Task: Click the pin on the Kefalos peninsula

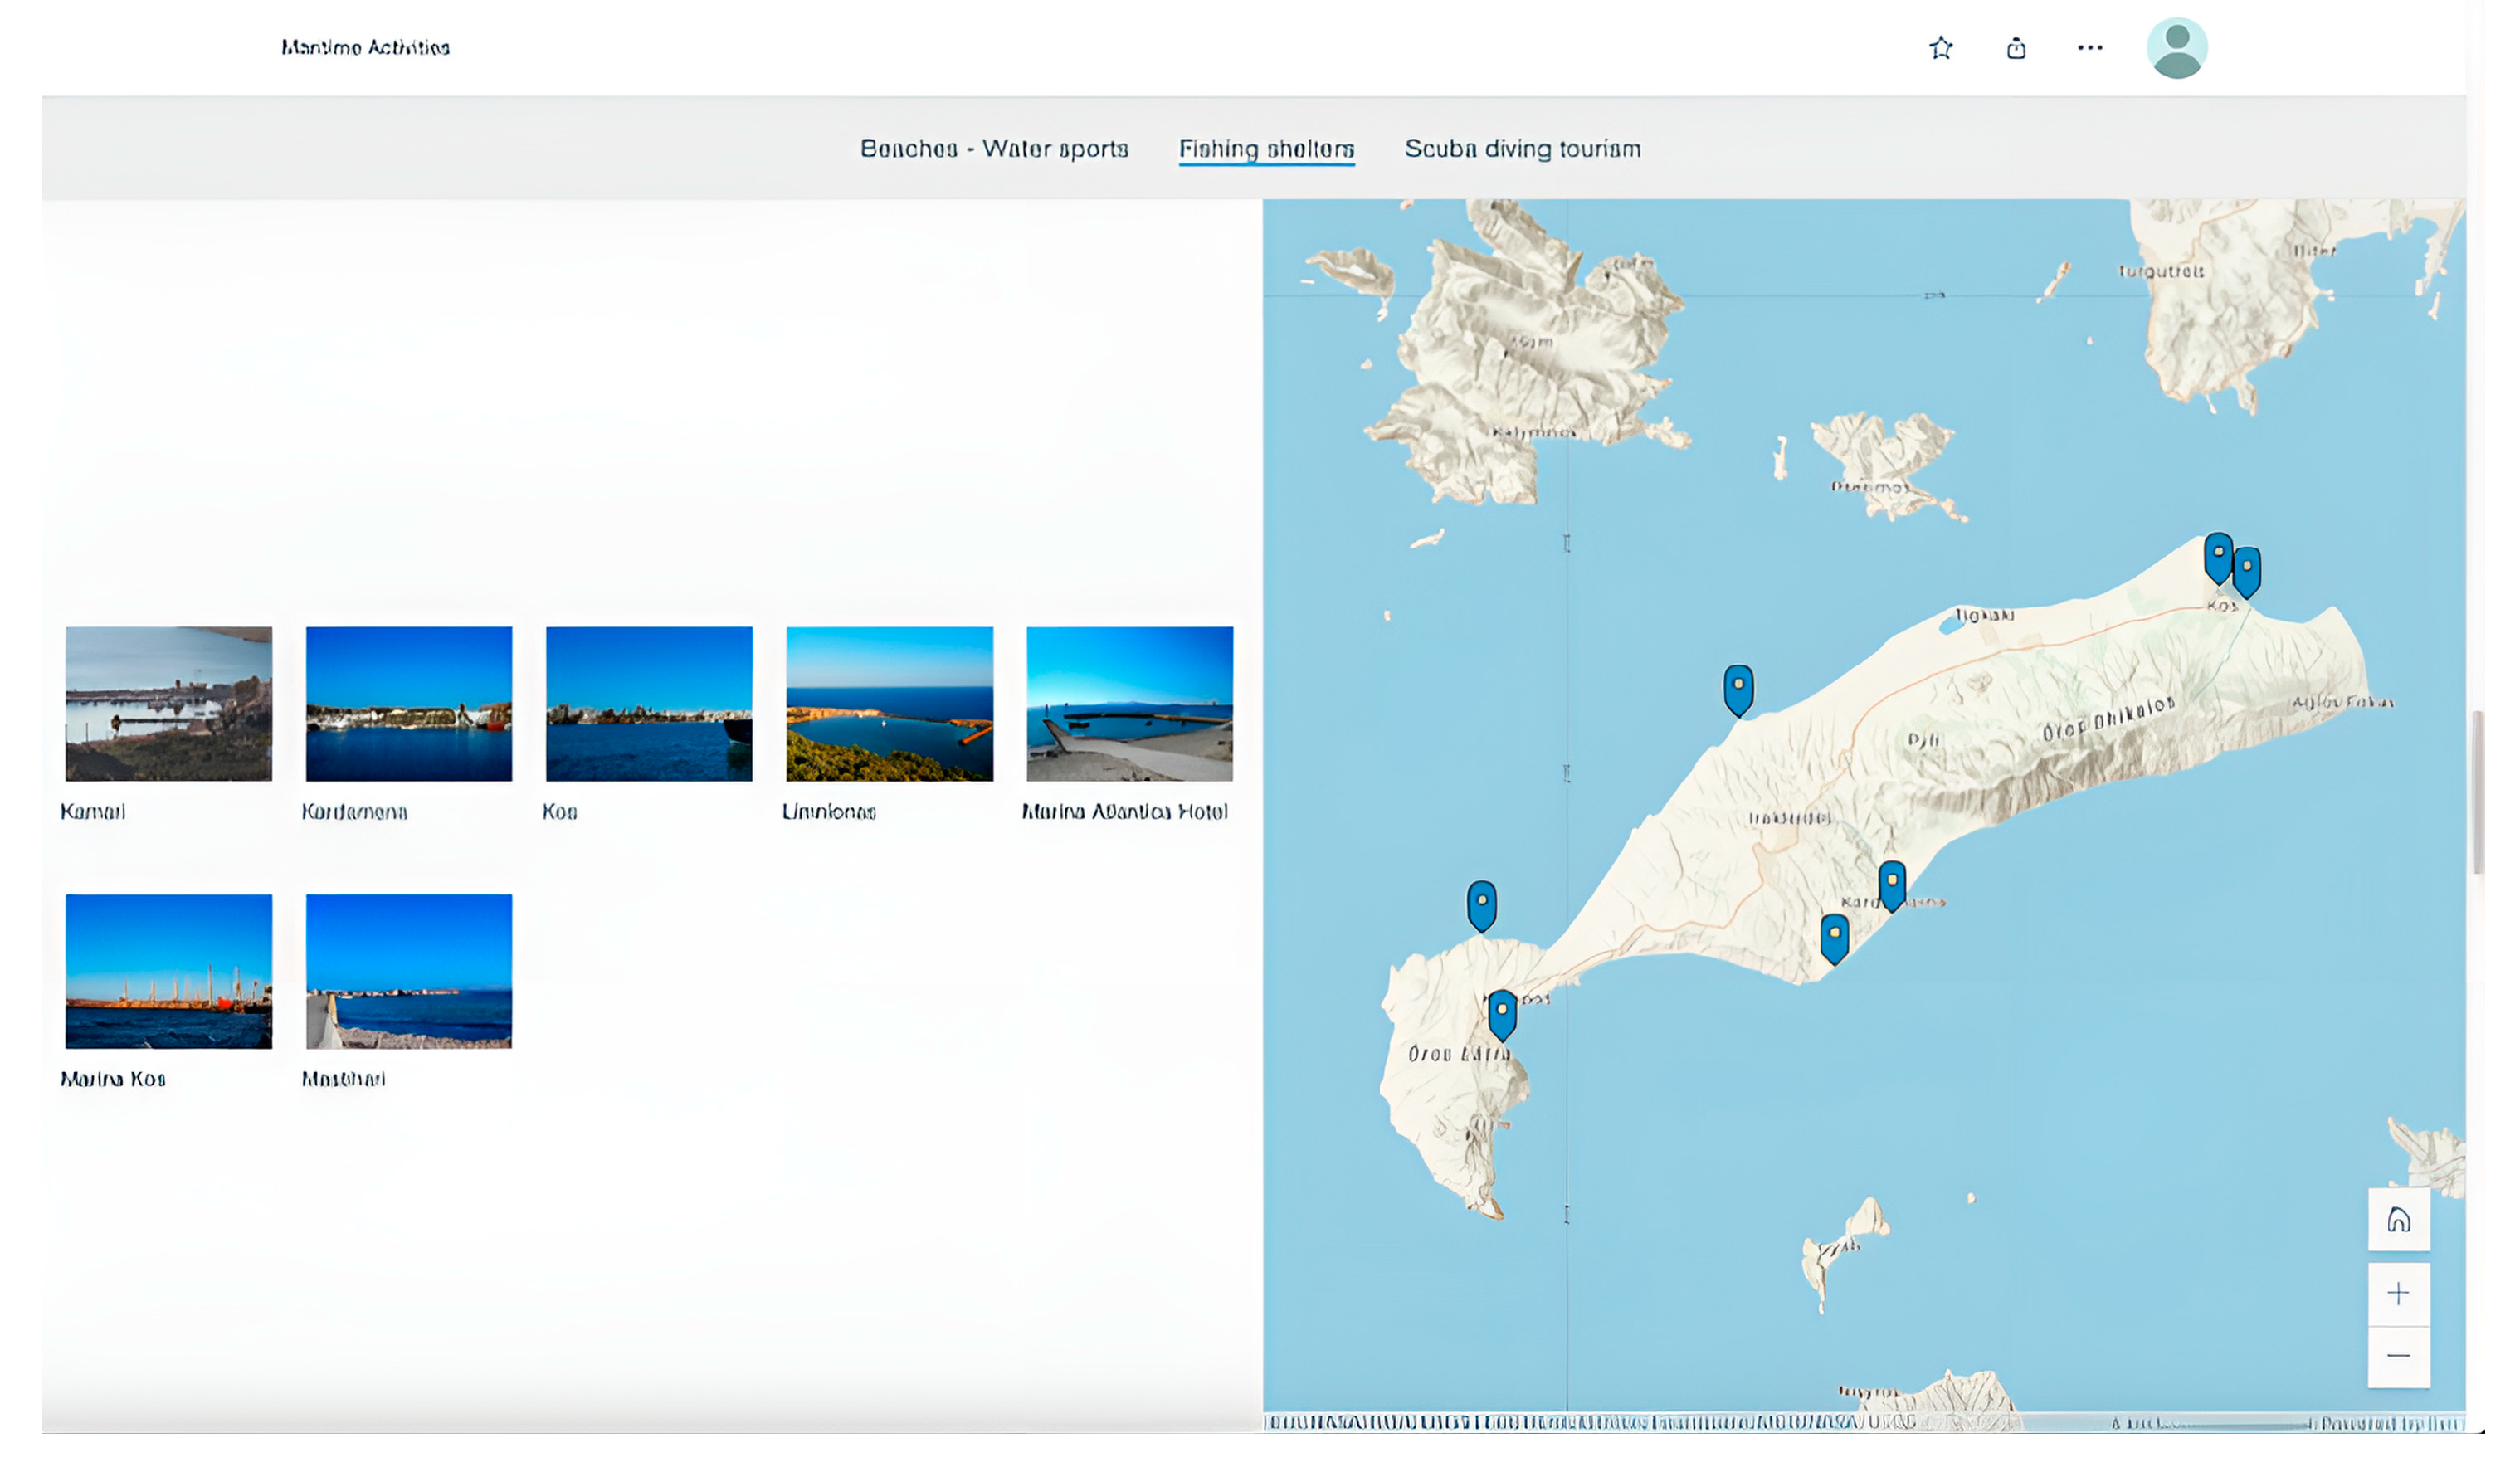Action: click(1501, 1013)
